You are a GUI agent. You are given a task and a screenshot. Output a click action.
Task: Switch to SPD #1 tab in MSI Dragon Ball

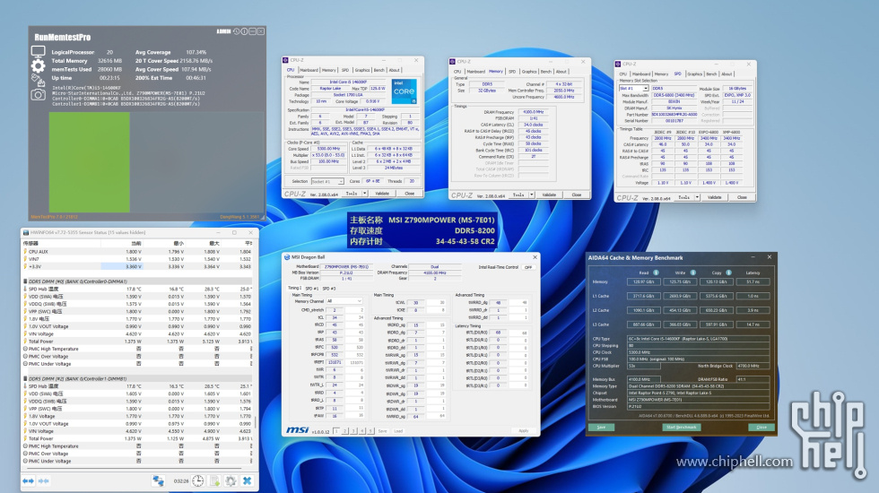[313, 289]
